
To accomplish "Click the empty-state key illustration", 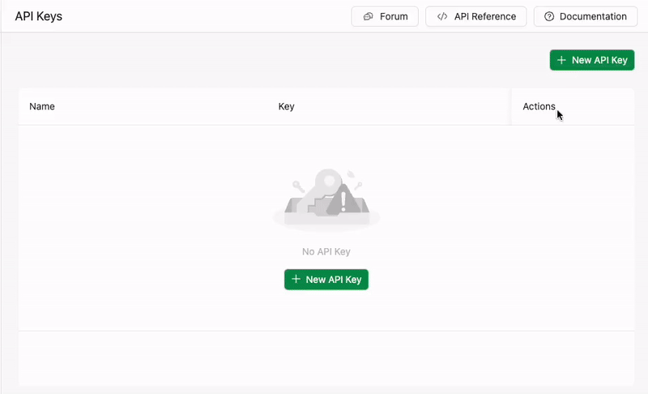I will [326, 199].
